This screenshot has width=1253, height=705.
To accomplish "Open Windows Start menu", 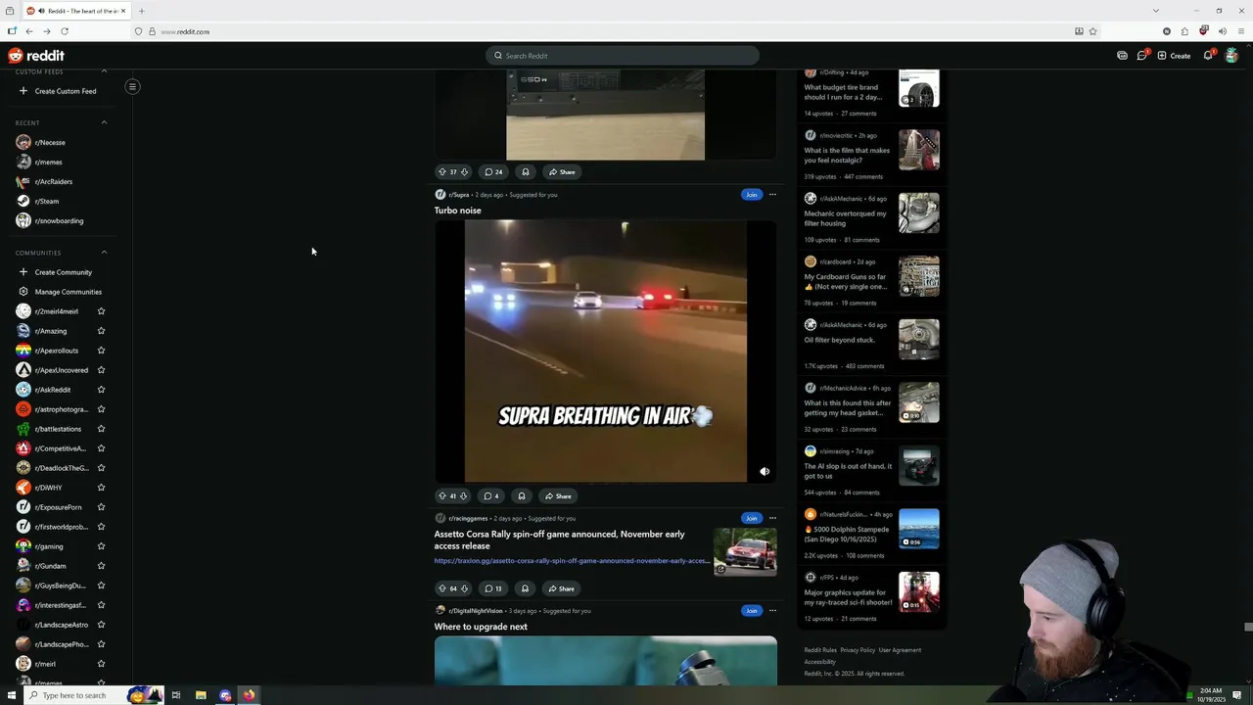I will click(x=11, y=695).
